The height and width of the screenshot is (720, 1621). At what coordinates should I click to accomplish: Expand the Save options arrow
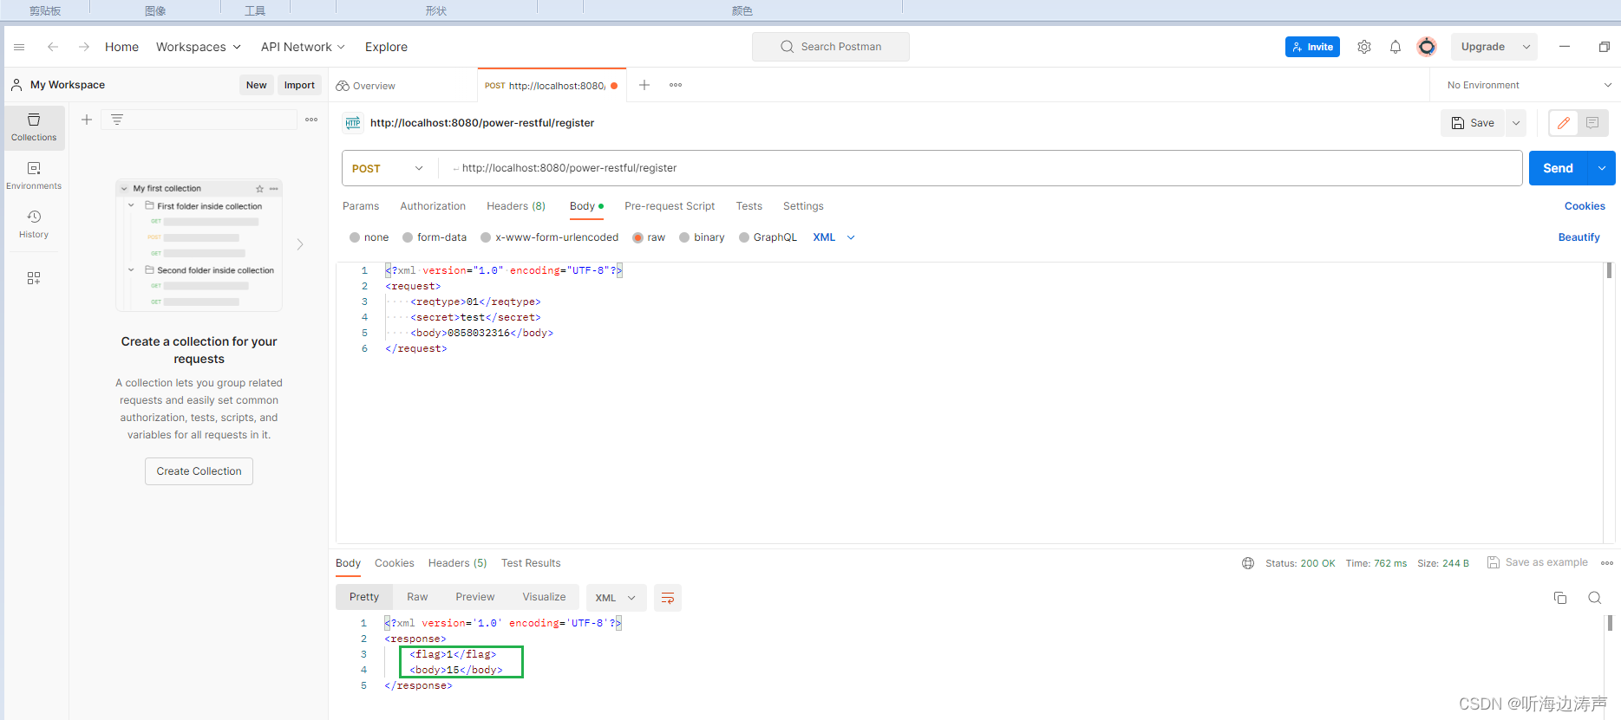(x=1516, y=123)
